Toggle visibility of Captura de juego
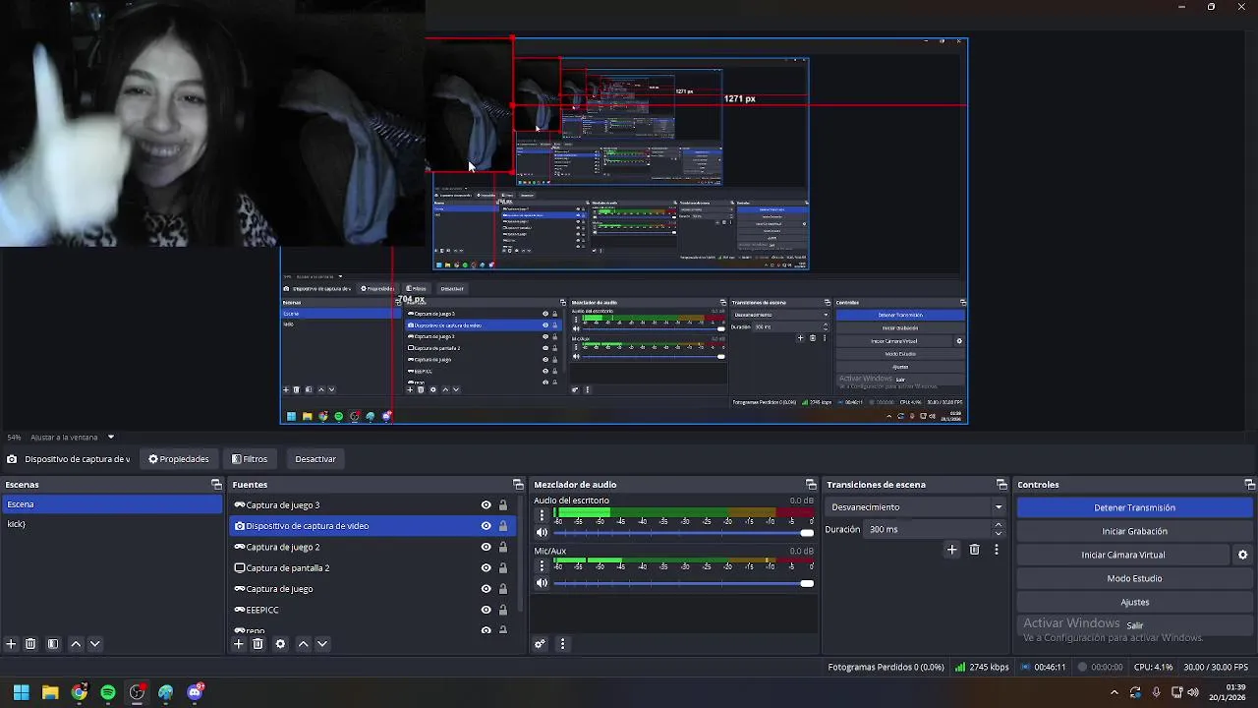Viewport: 1258px width, 708px height. click(486, 589)
